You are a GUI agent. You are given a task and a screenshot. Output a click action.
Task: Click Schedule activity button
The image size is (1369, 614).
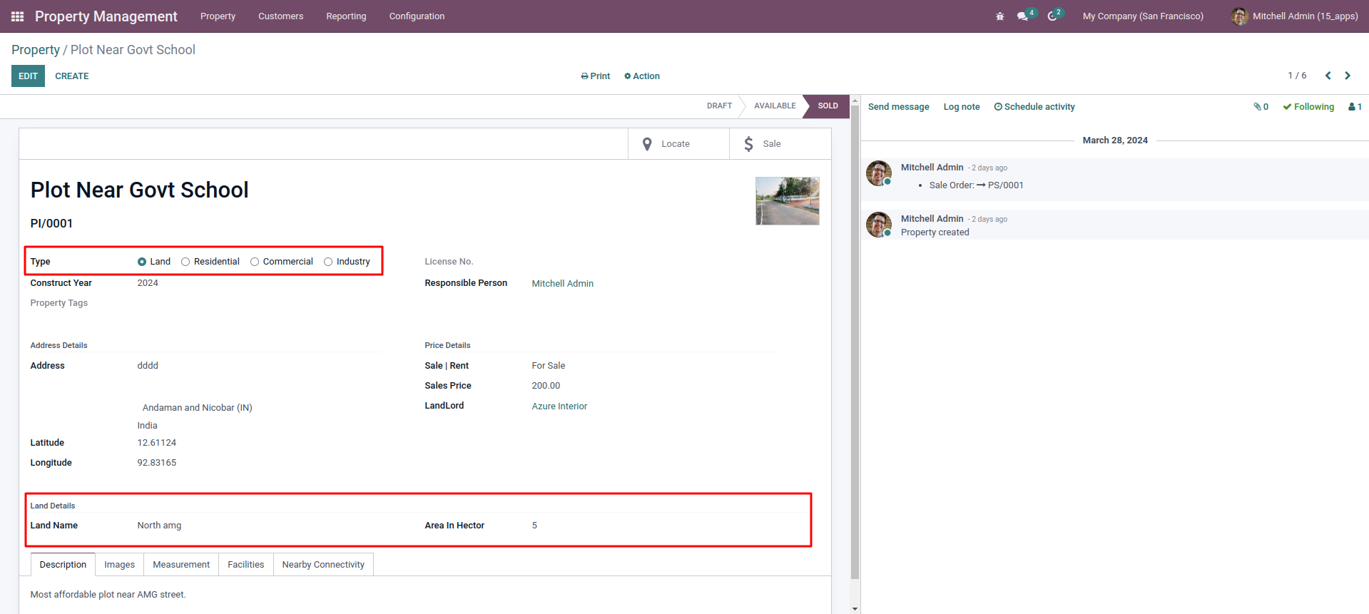pos(1034,107)
